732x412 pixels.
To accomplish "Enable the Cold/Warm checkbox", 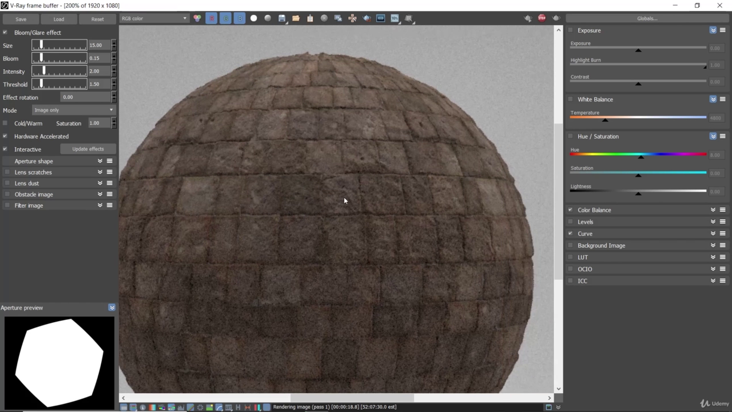I will click(x=5, y=123).
